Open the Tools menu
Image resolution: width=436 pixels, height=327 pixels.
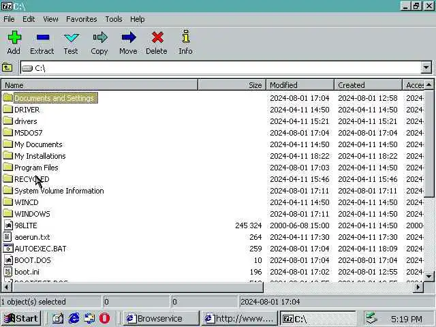(x=114, y=19)
